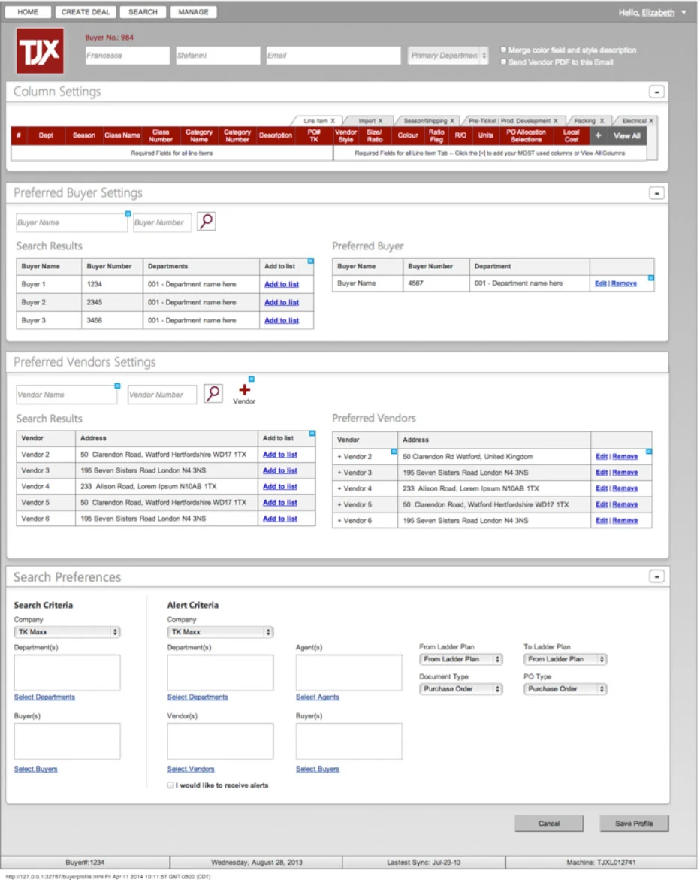Click the vendor search magnifier icon
This screenshot has width=700, height=880.
tap(213, 394)
